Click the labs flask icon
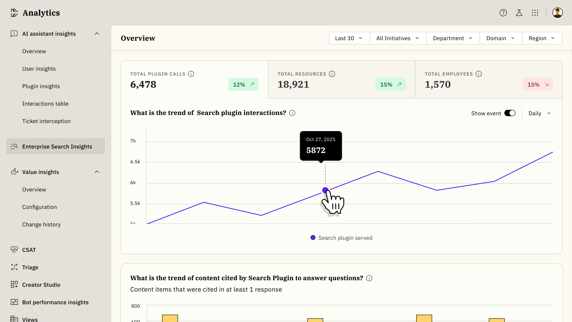 pyautogui.click(x=519, y=13)
